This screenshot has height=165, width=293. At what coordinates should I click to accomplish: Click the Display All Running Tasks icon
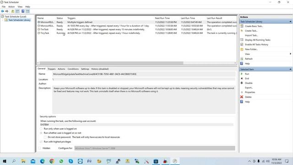tap(242, 40)
